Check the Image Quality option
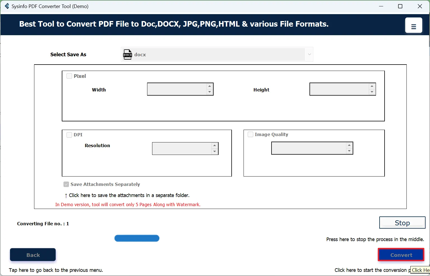The width and height of the screenshot is (430, 276). [250, 134]
